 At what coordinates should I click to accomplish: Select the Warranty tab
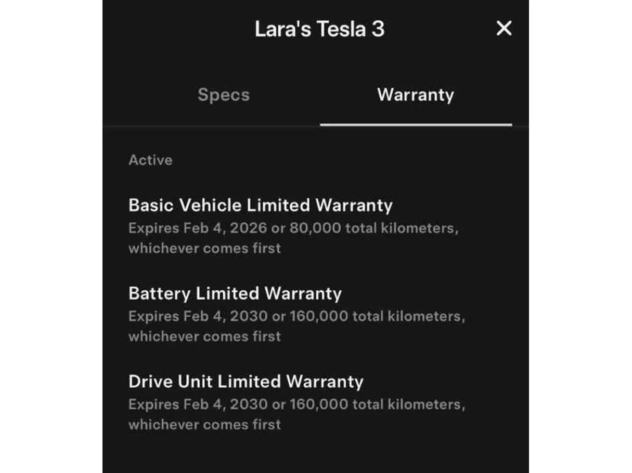416,95
